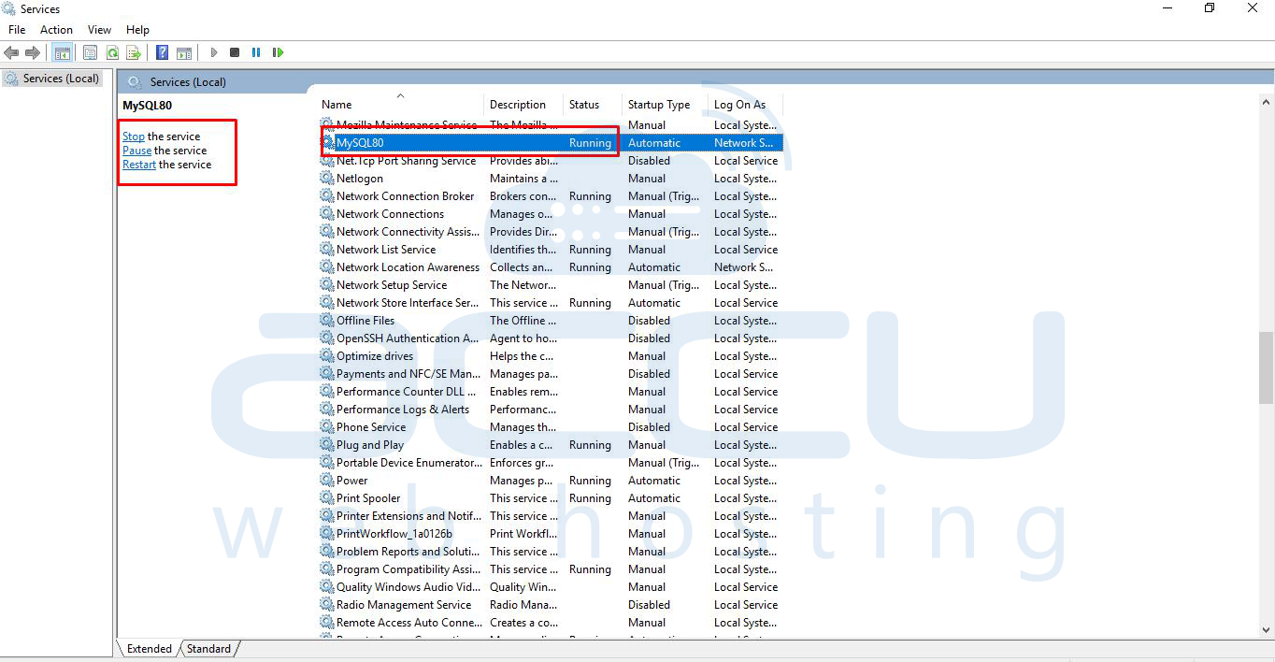
Task: Sort by the Description column header
Action: (x=523, y=105)
